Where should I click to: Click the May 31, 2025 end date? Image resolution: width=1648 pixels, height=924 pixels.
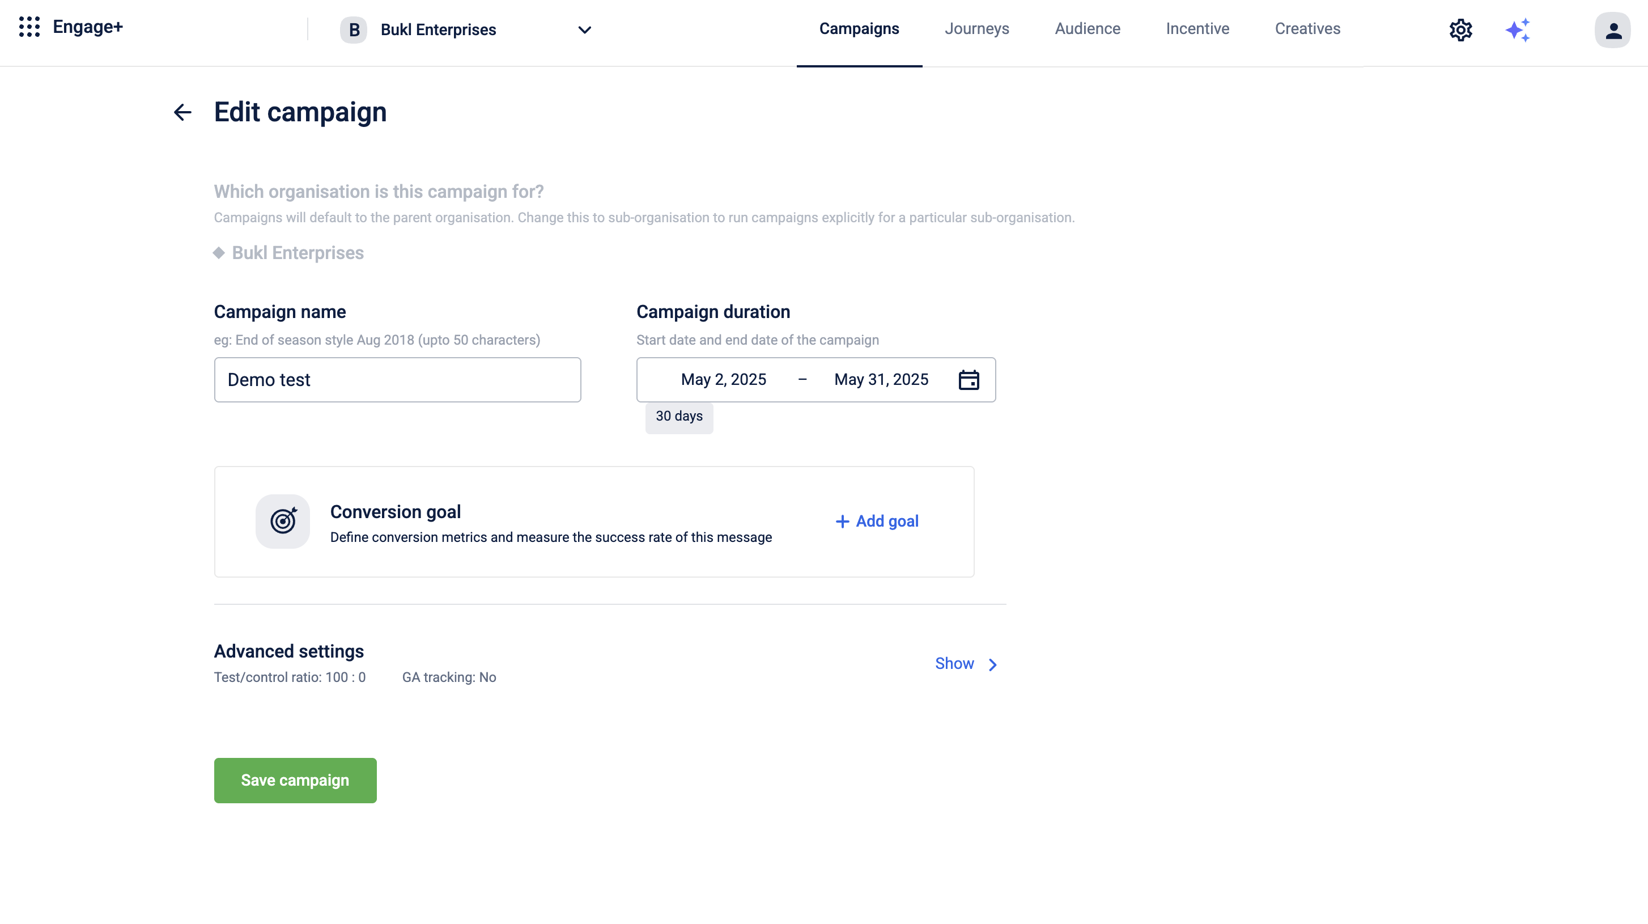(881, 380)
